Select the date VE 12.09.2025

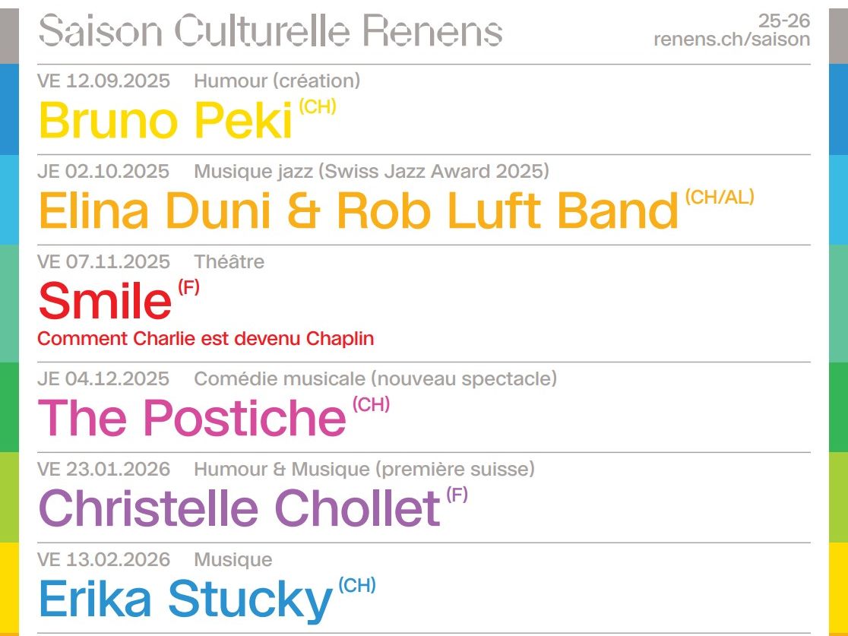(103, 81)
